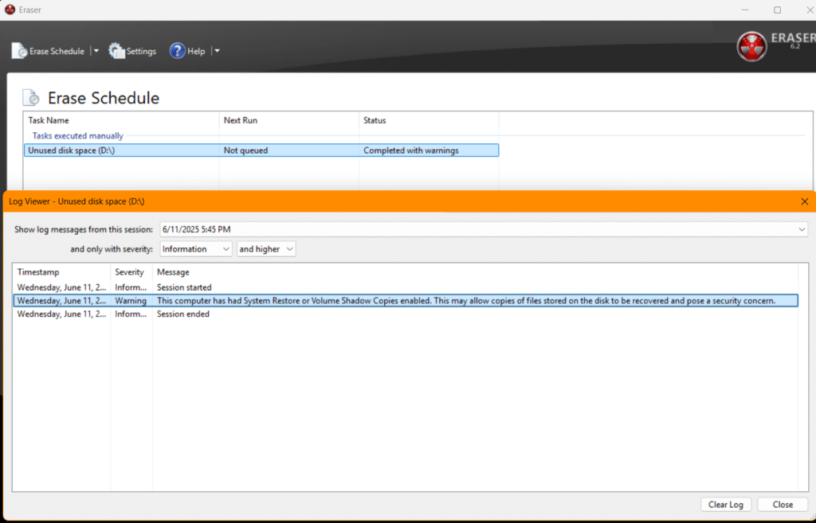Minimize the Eraser window
The height and width of the screenshot is (523, 816).
point(745,10)
